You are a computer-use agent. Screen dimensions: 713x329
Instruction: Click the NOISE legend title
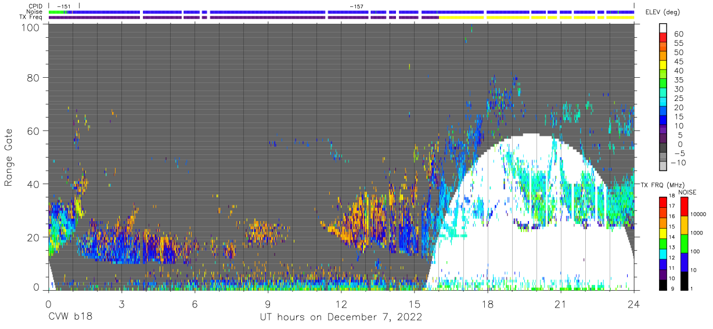[x=687, y=192]
